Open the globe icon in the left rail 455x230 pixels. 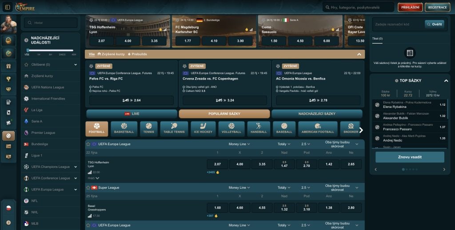8,53
